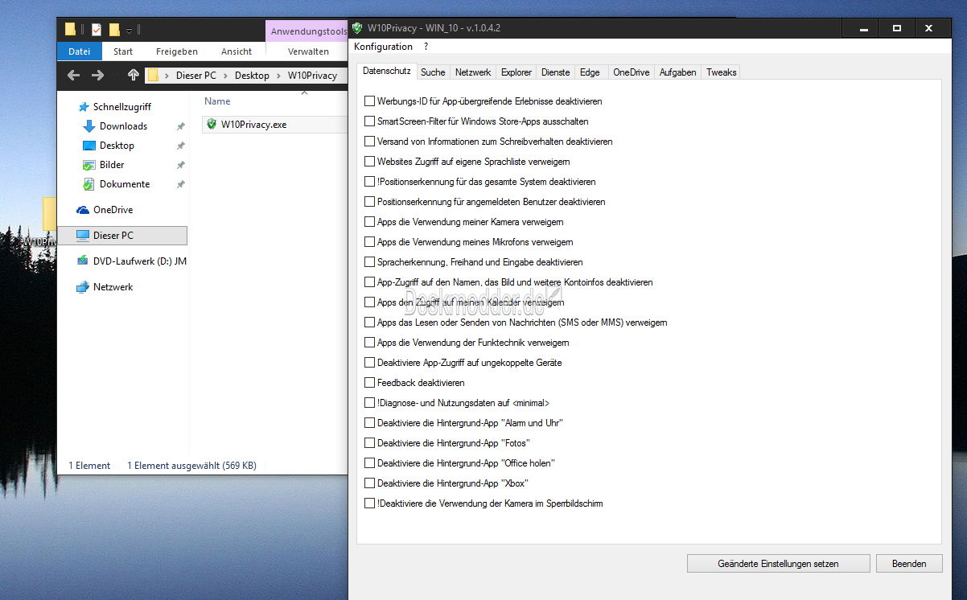This screenshot has height=600, width=967.
Task: Click the Name column header
Action: coord(217,101)
